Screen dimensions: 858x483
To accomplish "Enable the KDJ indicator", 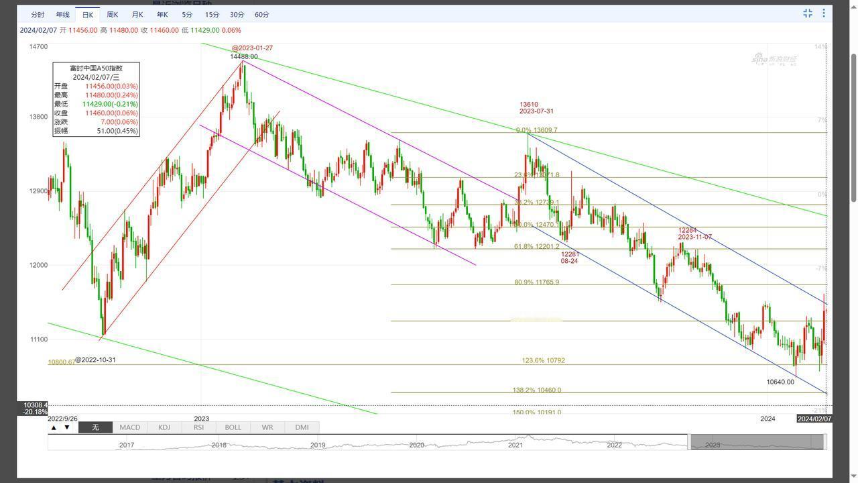I will [x=164, y=427].
